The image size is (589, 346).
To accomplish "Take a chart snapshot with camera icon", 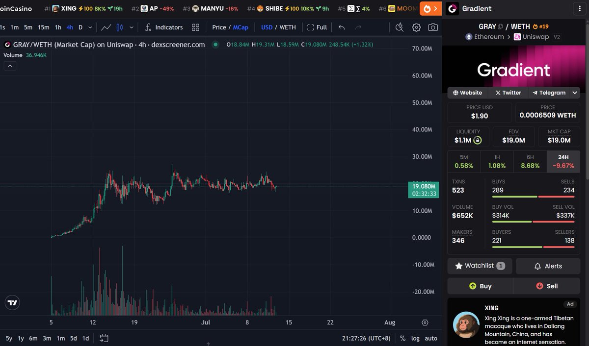I will point(432,27).
